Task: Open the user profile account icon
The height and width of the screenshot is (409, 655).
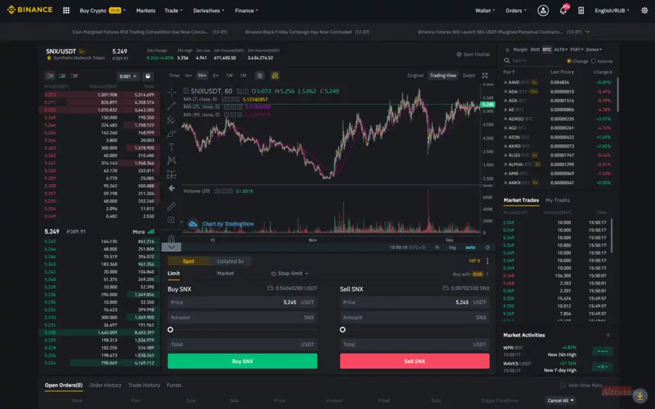Action: (543, 10)
